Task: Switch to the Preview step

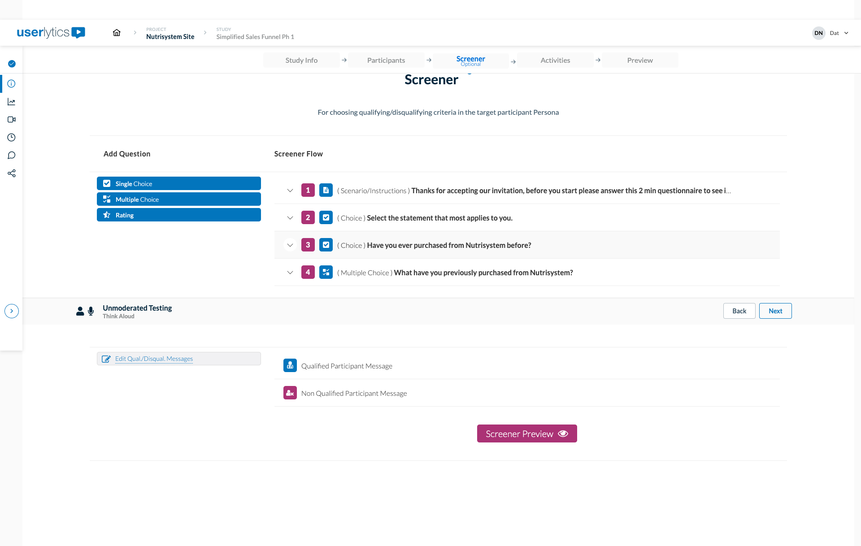Action: (x=640, y=60)
